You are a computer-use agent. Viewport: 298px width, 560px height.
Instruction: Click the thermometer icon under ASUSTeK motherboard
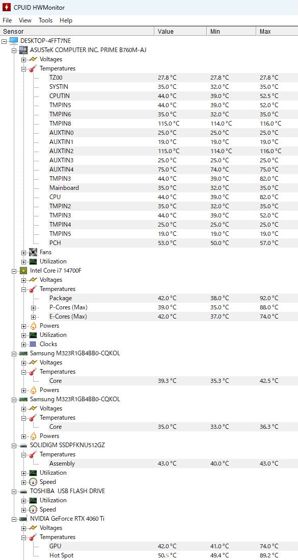click(x=33, y=68)
